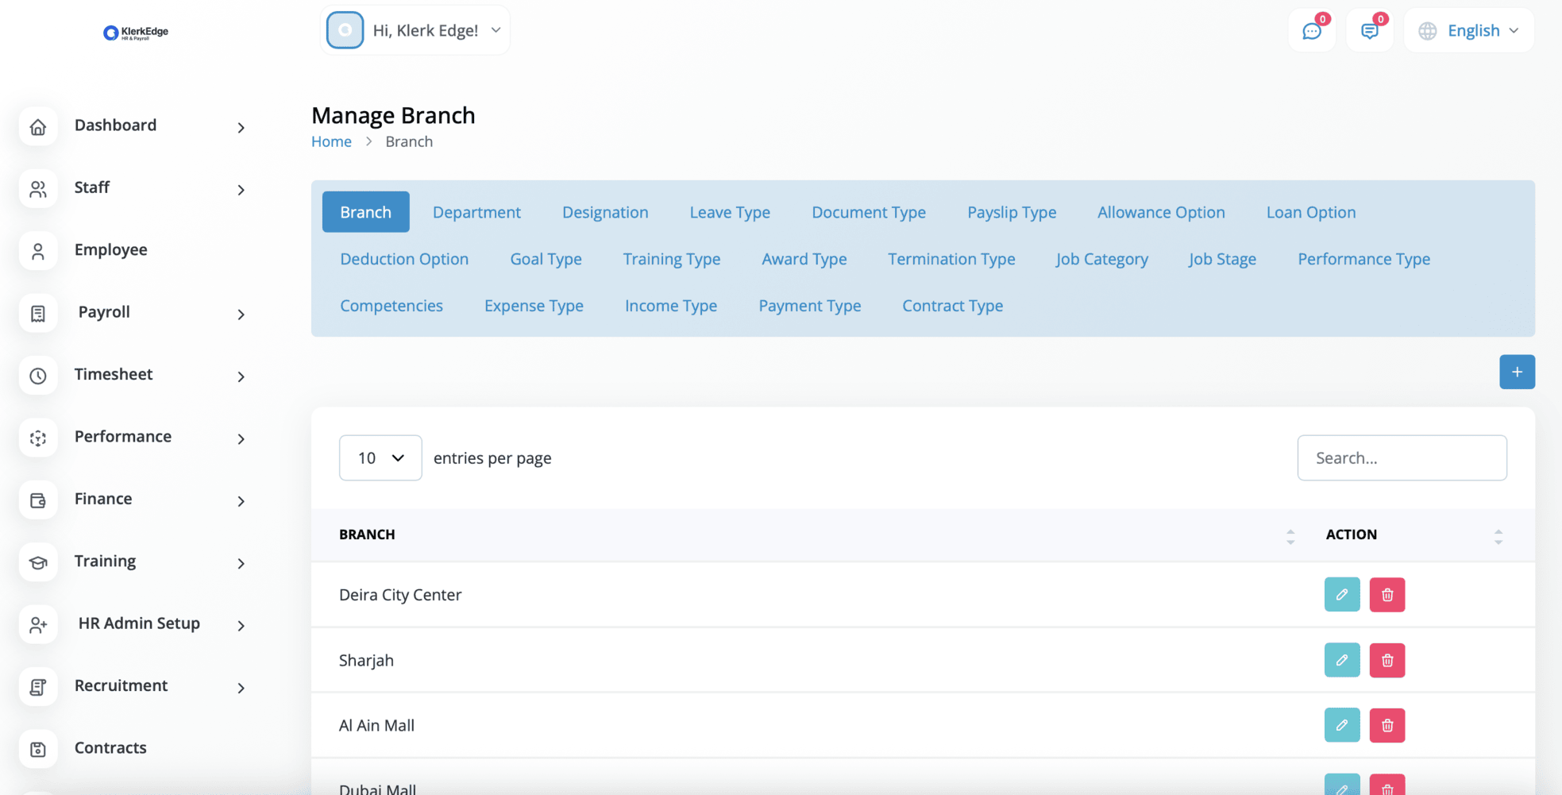This screenshot has height=795, width=1562.
Task: Click the Contracts icon in the sidebar
Action: pyautogui.click(x=38, y=749)
